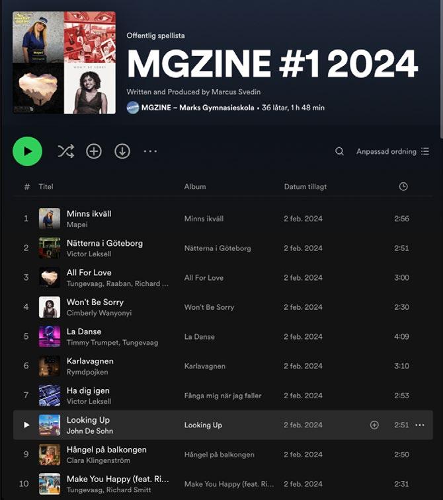Open more options for the playlist
The width and height of the screenshot is (443, 500).
tap(150, 151)
